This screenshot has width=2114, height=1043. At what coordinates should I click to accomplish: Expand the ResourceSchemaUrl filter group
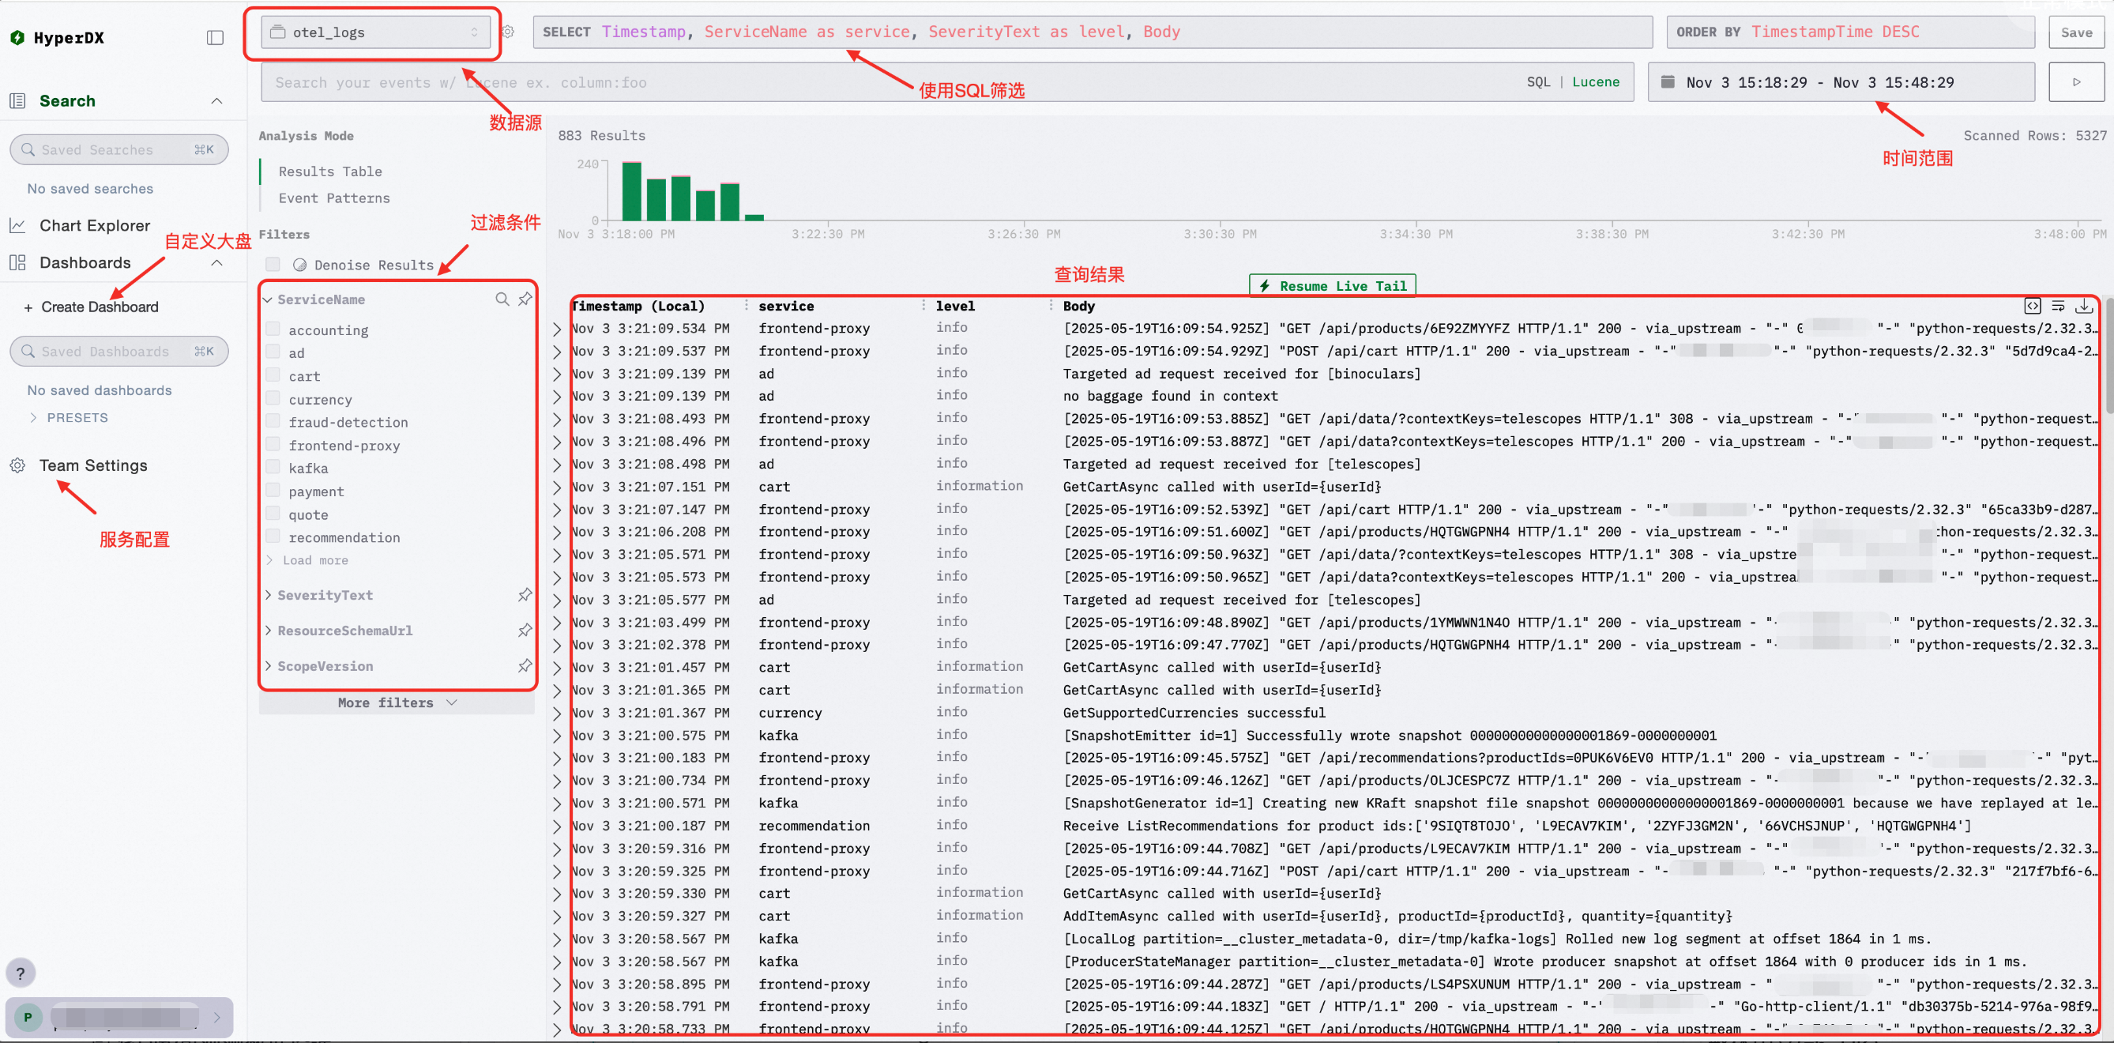point(344,631)
